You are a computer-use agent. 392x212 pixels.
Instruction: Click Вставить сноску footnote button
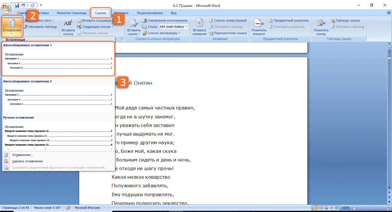click(x=68, y=27)
